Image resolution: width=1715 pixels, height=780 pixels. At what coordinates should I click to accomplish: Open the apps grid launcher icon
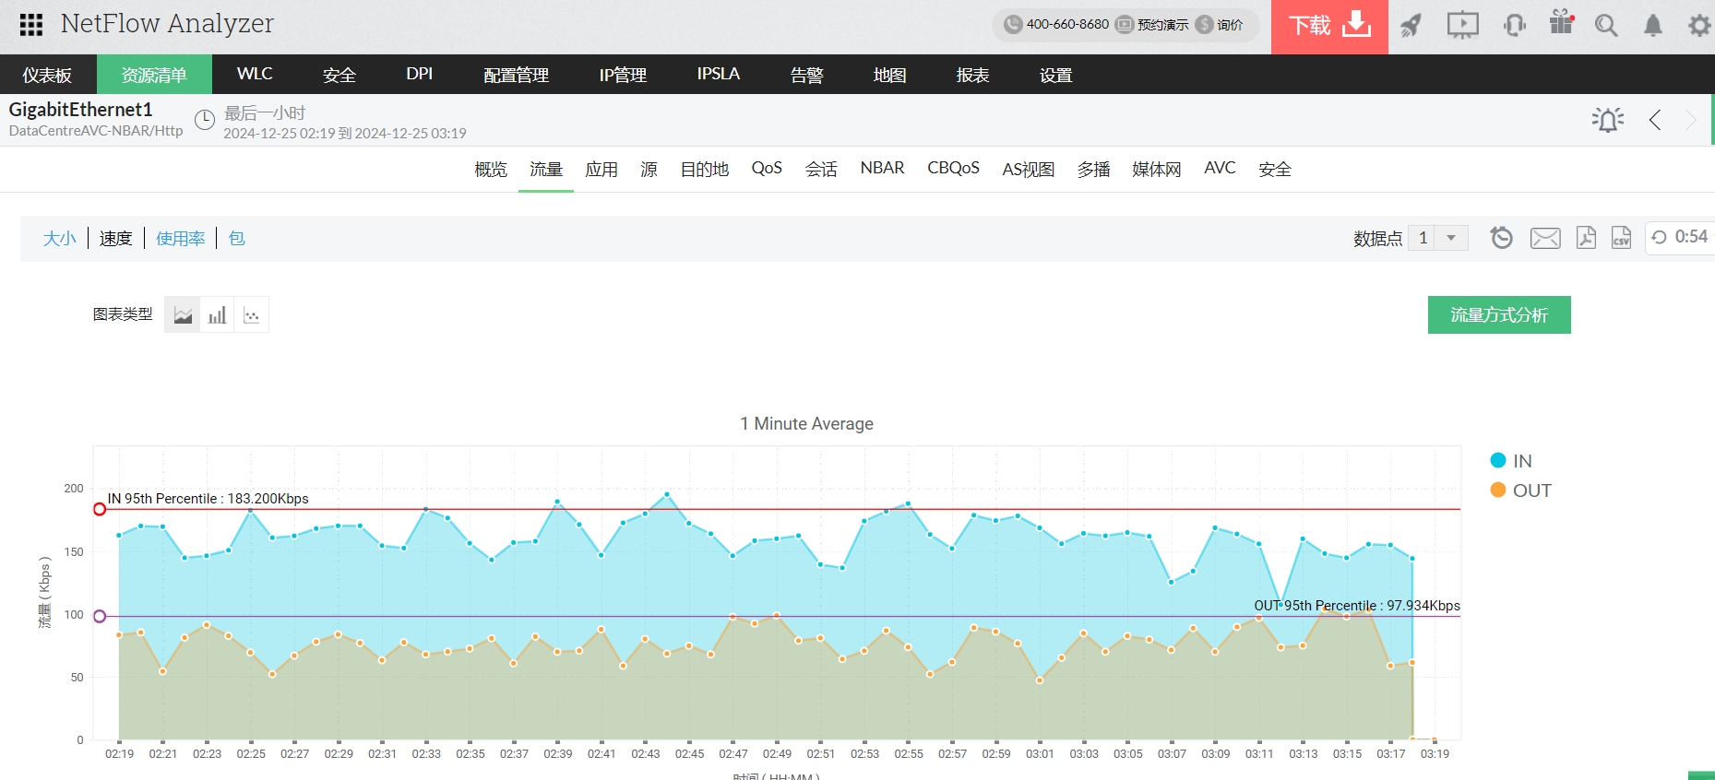tap(31, 25)
